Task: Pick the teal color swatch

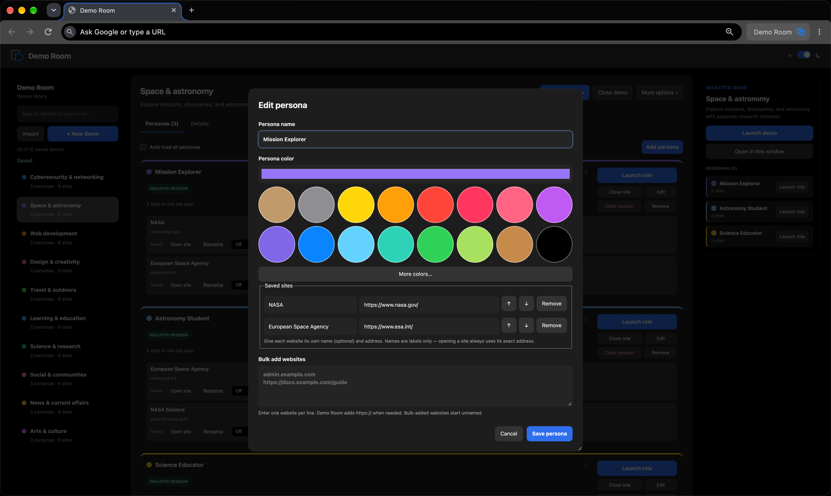Action: (395, 244)
